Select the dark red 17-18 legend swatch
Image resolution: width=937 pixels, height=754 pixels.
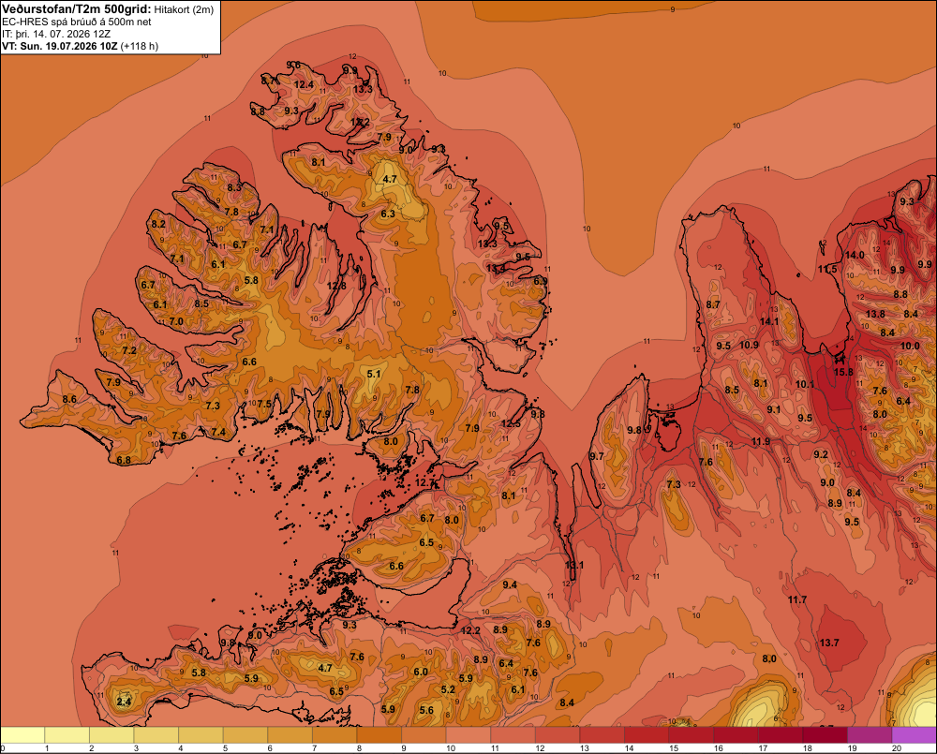[781, 735]
